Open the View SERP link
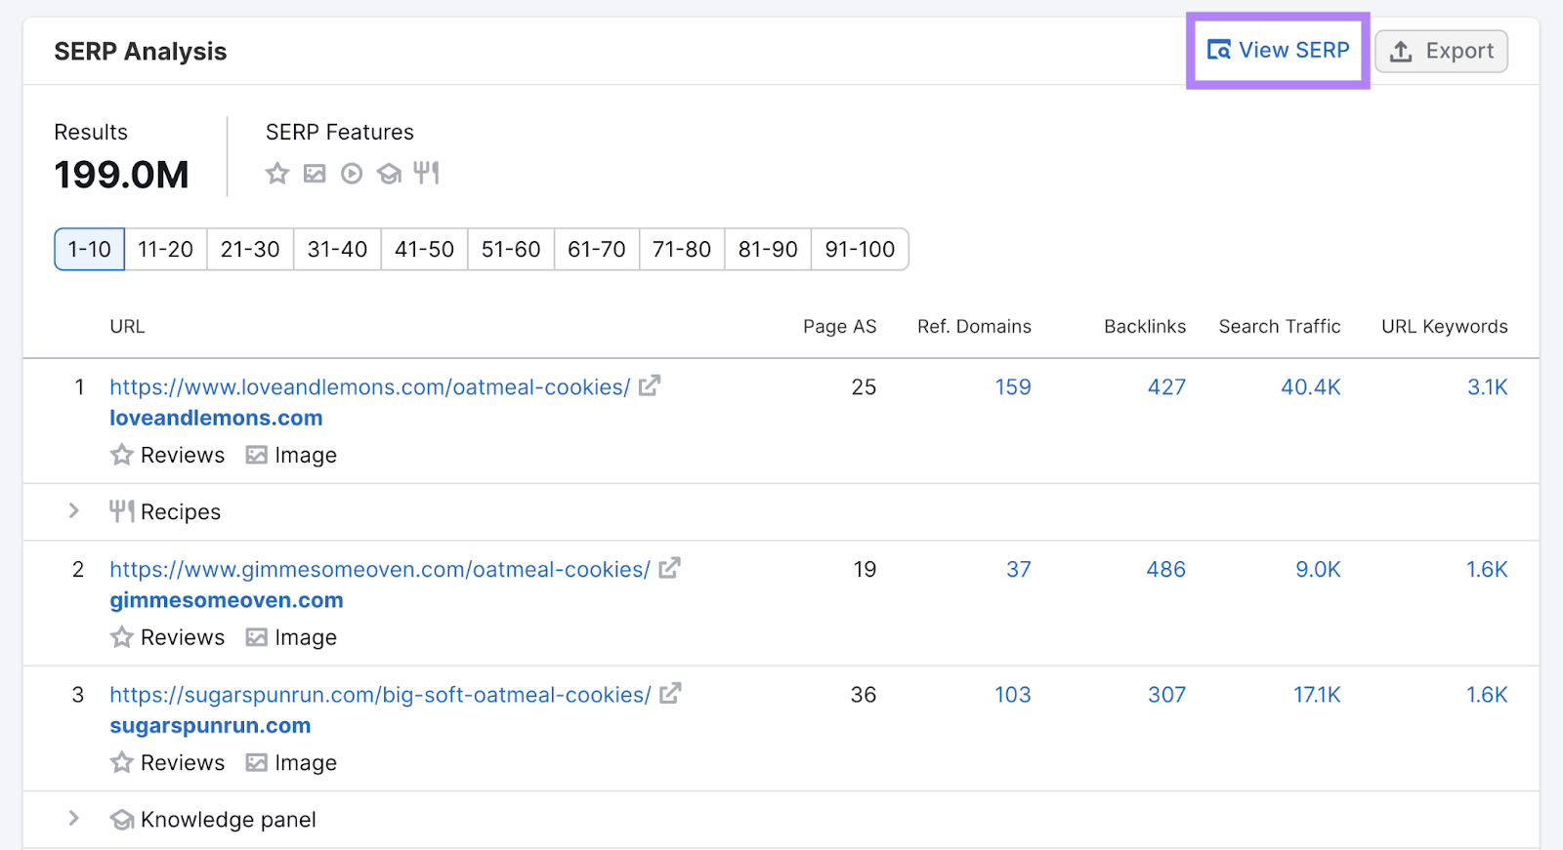 tap(1278, 50)
